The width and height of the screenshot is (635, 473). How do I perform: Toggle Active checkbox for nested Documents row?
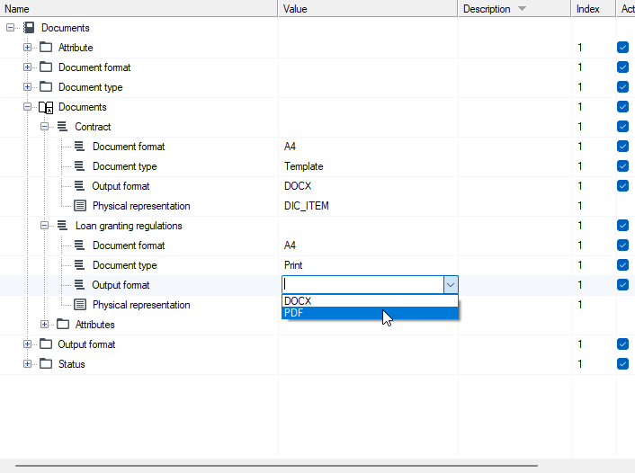pos(622,106)
